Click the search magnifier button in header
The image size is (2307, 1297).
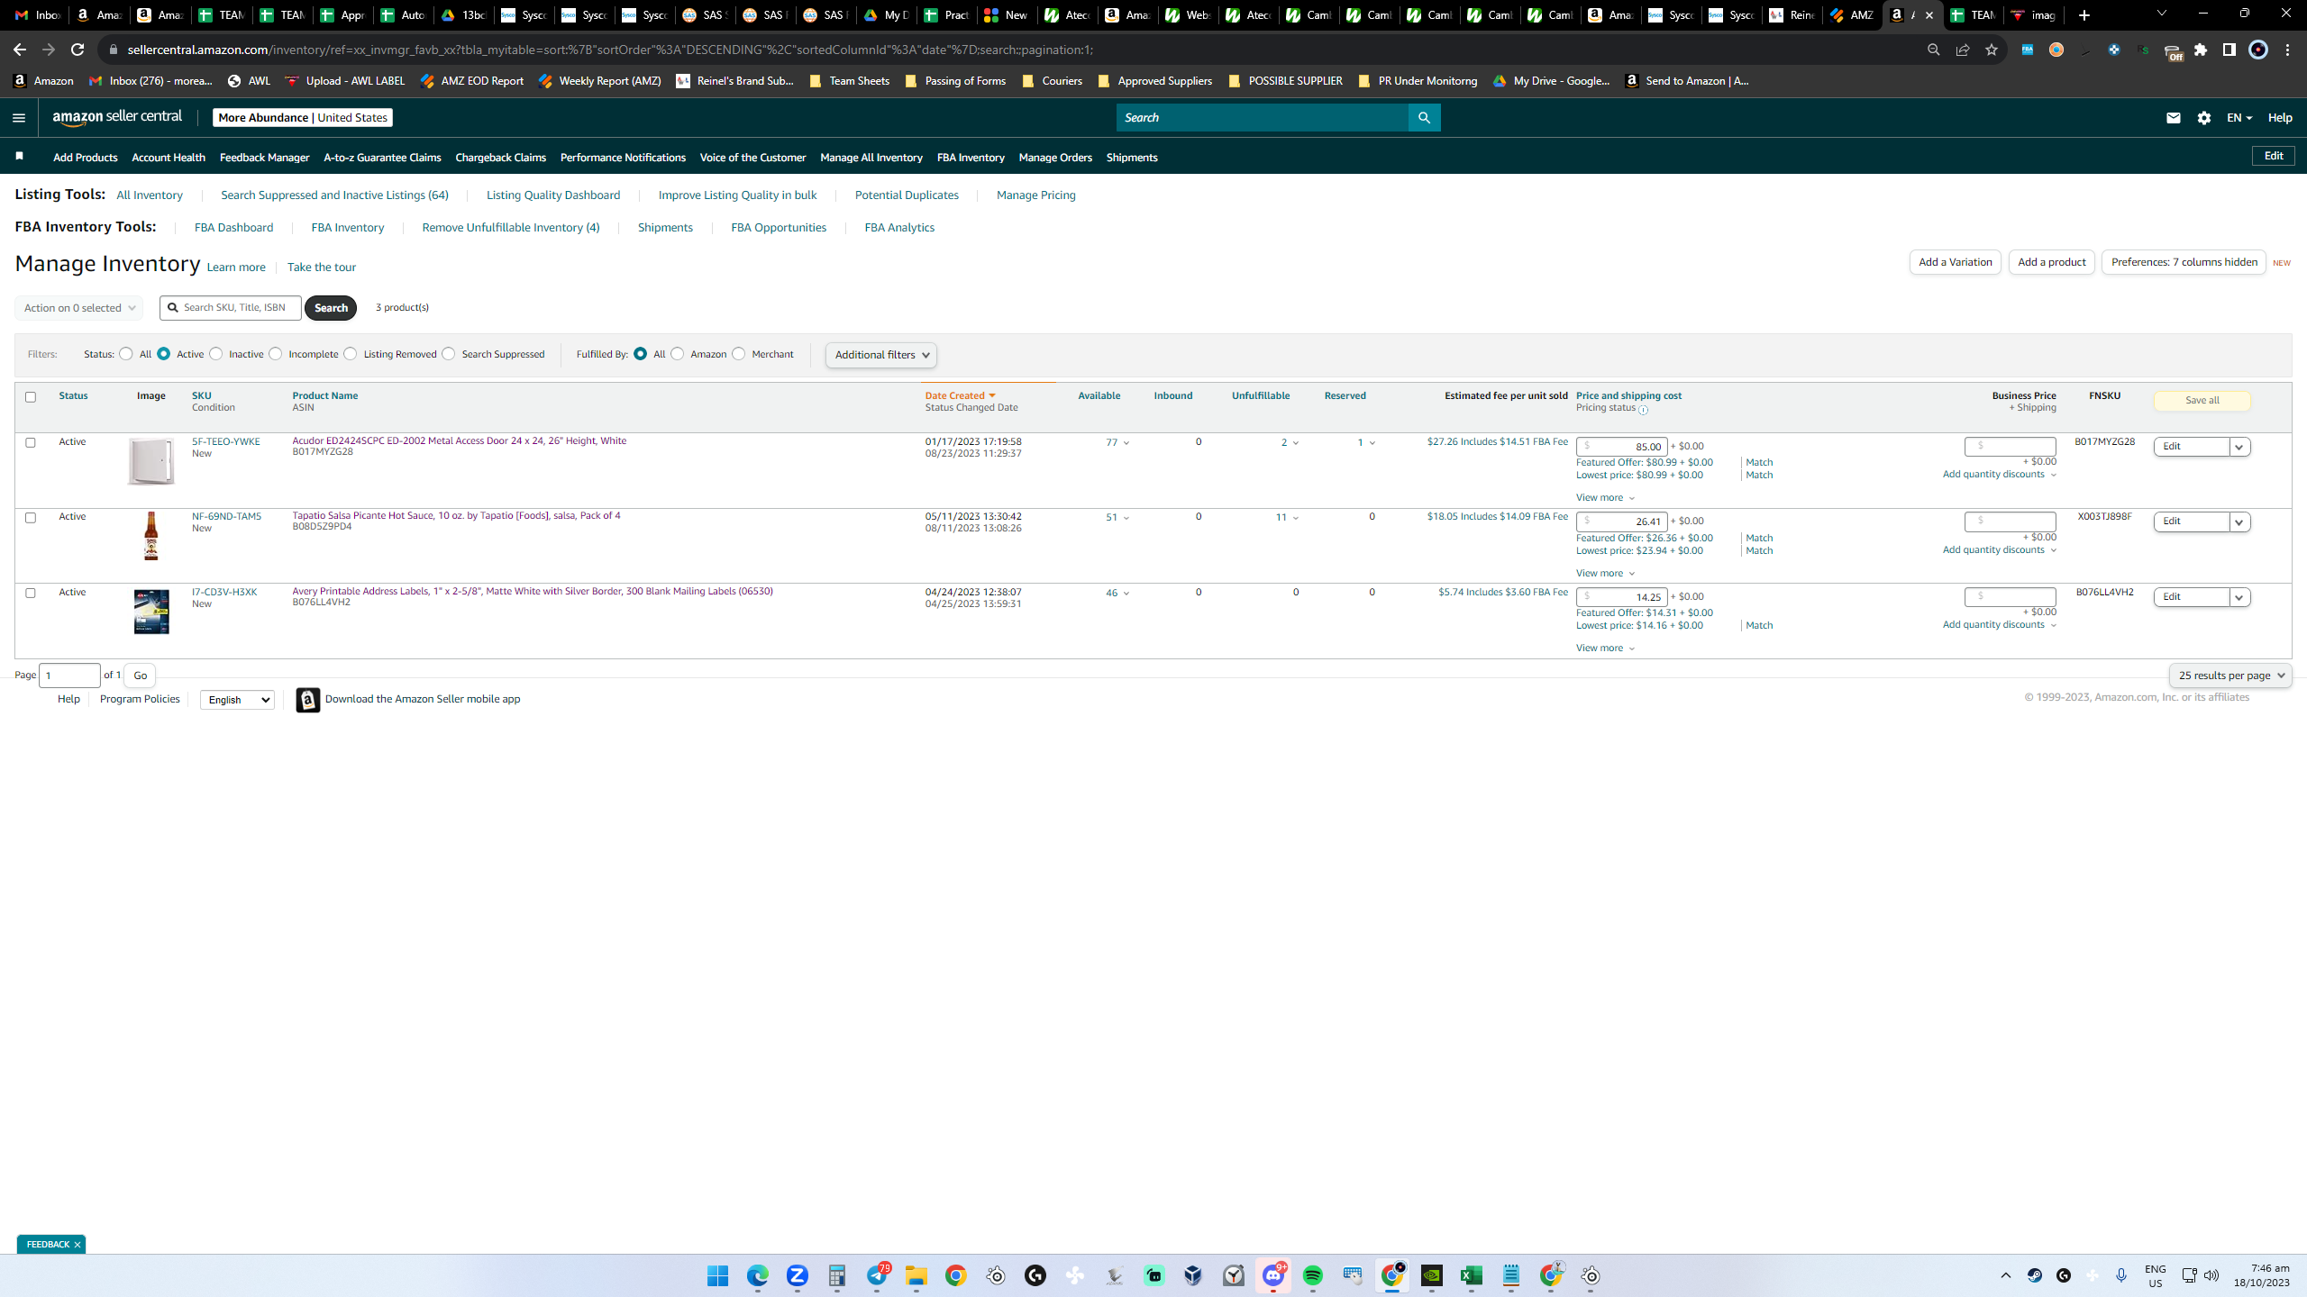point(1424,118)
